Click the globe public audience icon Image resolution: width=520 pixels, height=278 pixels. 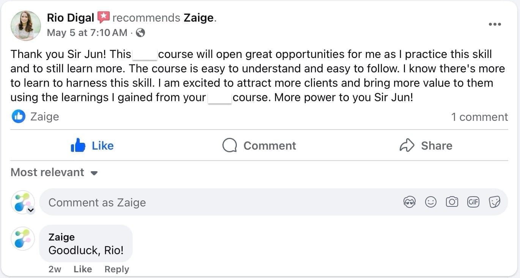(140, 33)
